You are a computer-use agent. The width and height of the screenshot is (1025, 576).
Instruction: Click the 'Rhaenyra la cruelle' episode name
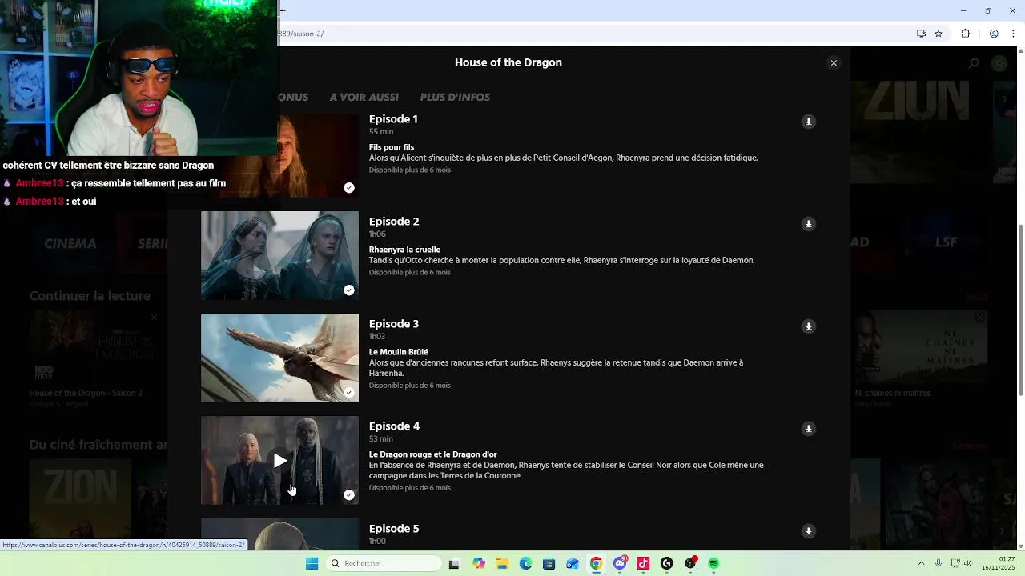pos(404,250)
